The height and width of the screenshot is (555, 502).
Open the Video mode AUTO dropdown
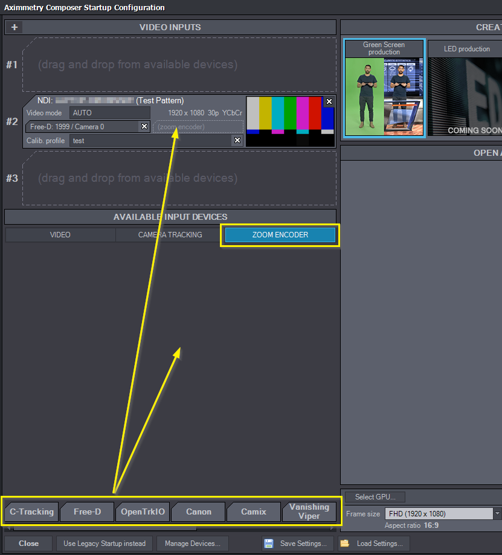(x=110, y=113)
